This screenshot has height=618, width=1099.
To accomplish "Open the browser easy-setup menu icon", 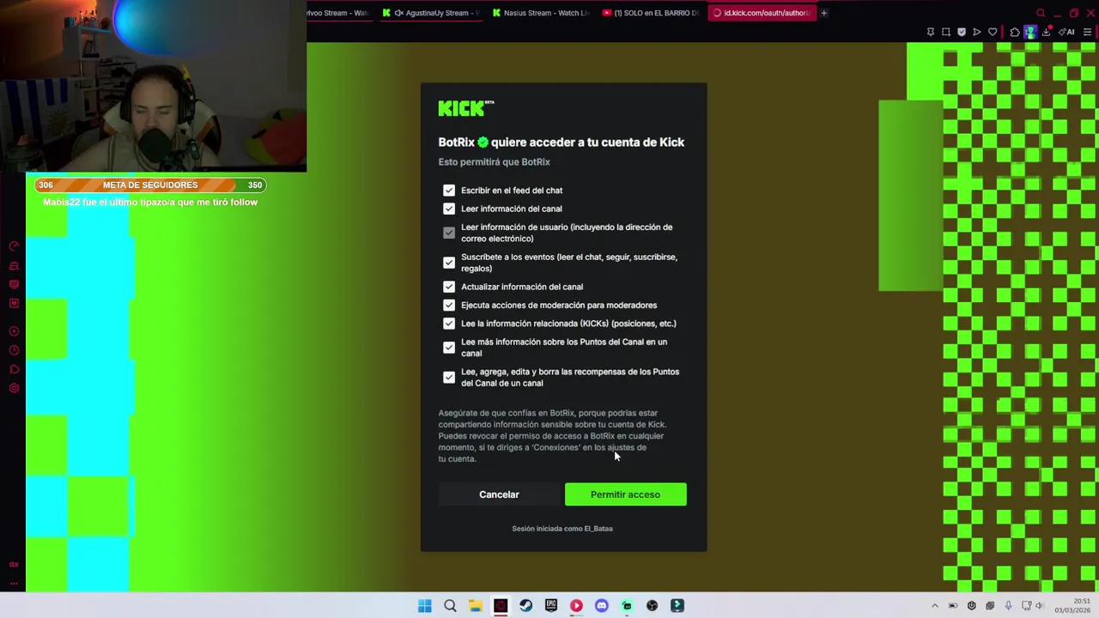I will [x=1087, y=32].
